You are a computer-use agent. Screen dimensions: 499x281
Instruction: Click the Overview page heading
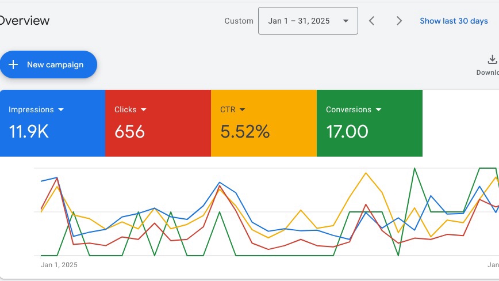[24, 21]
